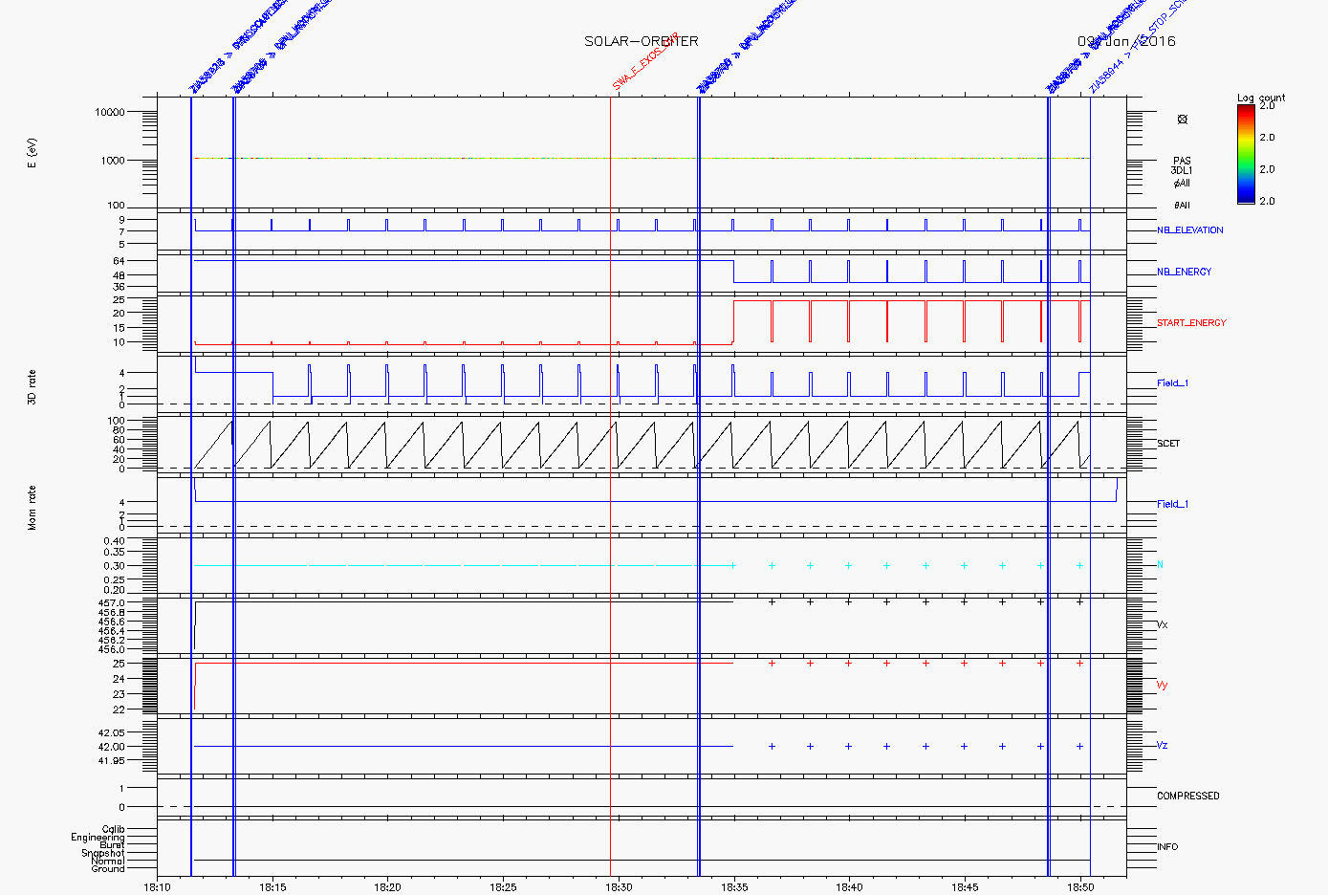This screenshot has width=1328, height=895.
Task: Click the 'SOLAR-ORBITER' plot title
Action: coord(642,41)
